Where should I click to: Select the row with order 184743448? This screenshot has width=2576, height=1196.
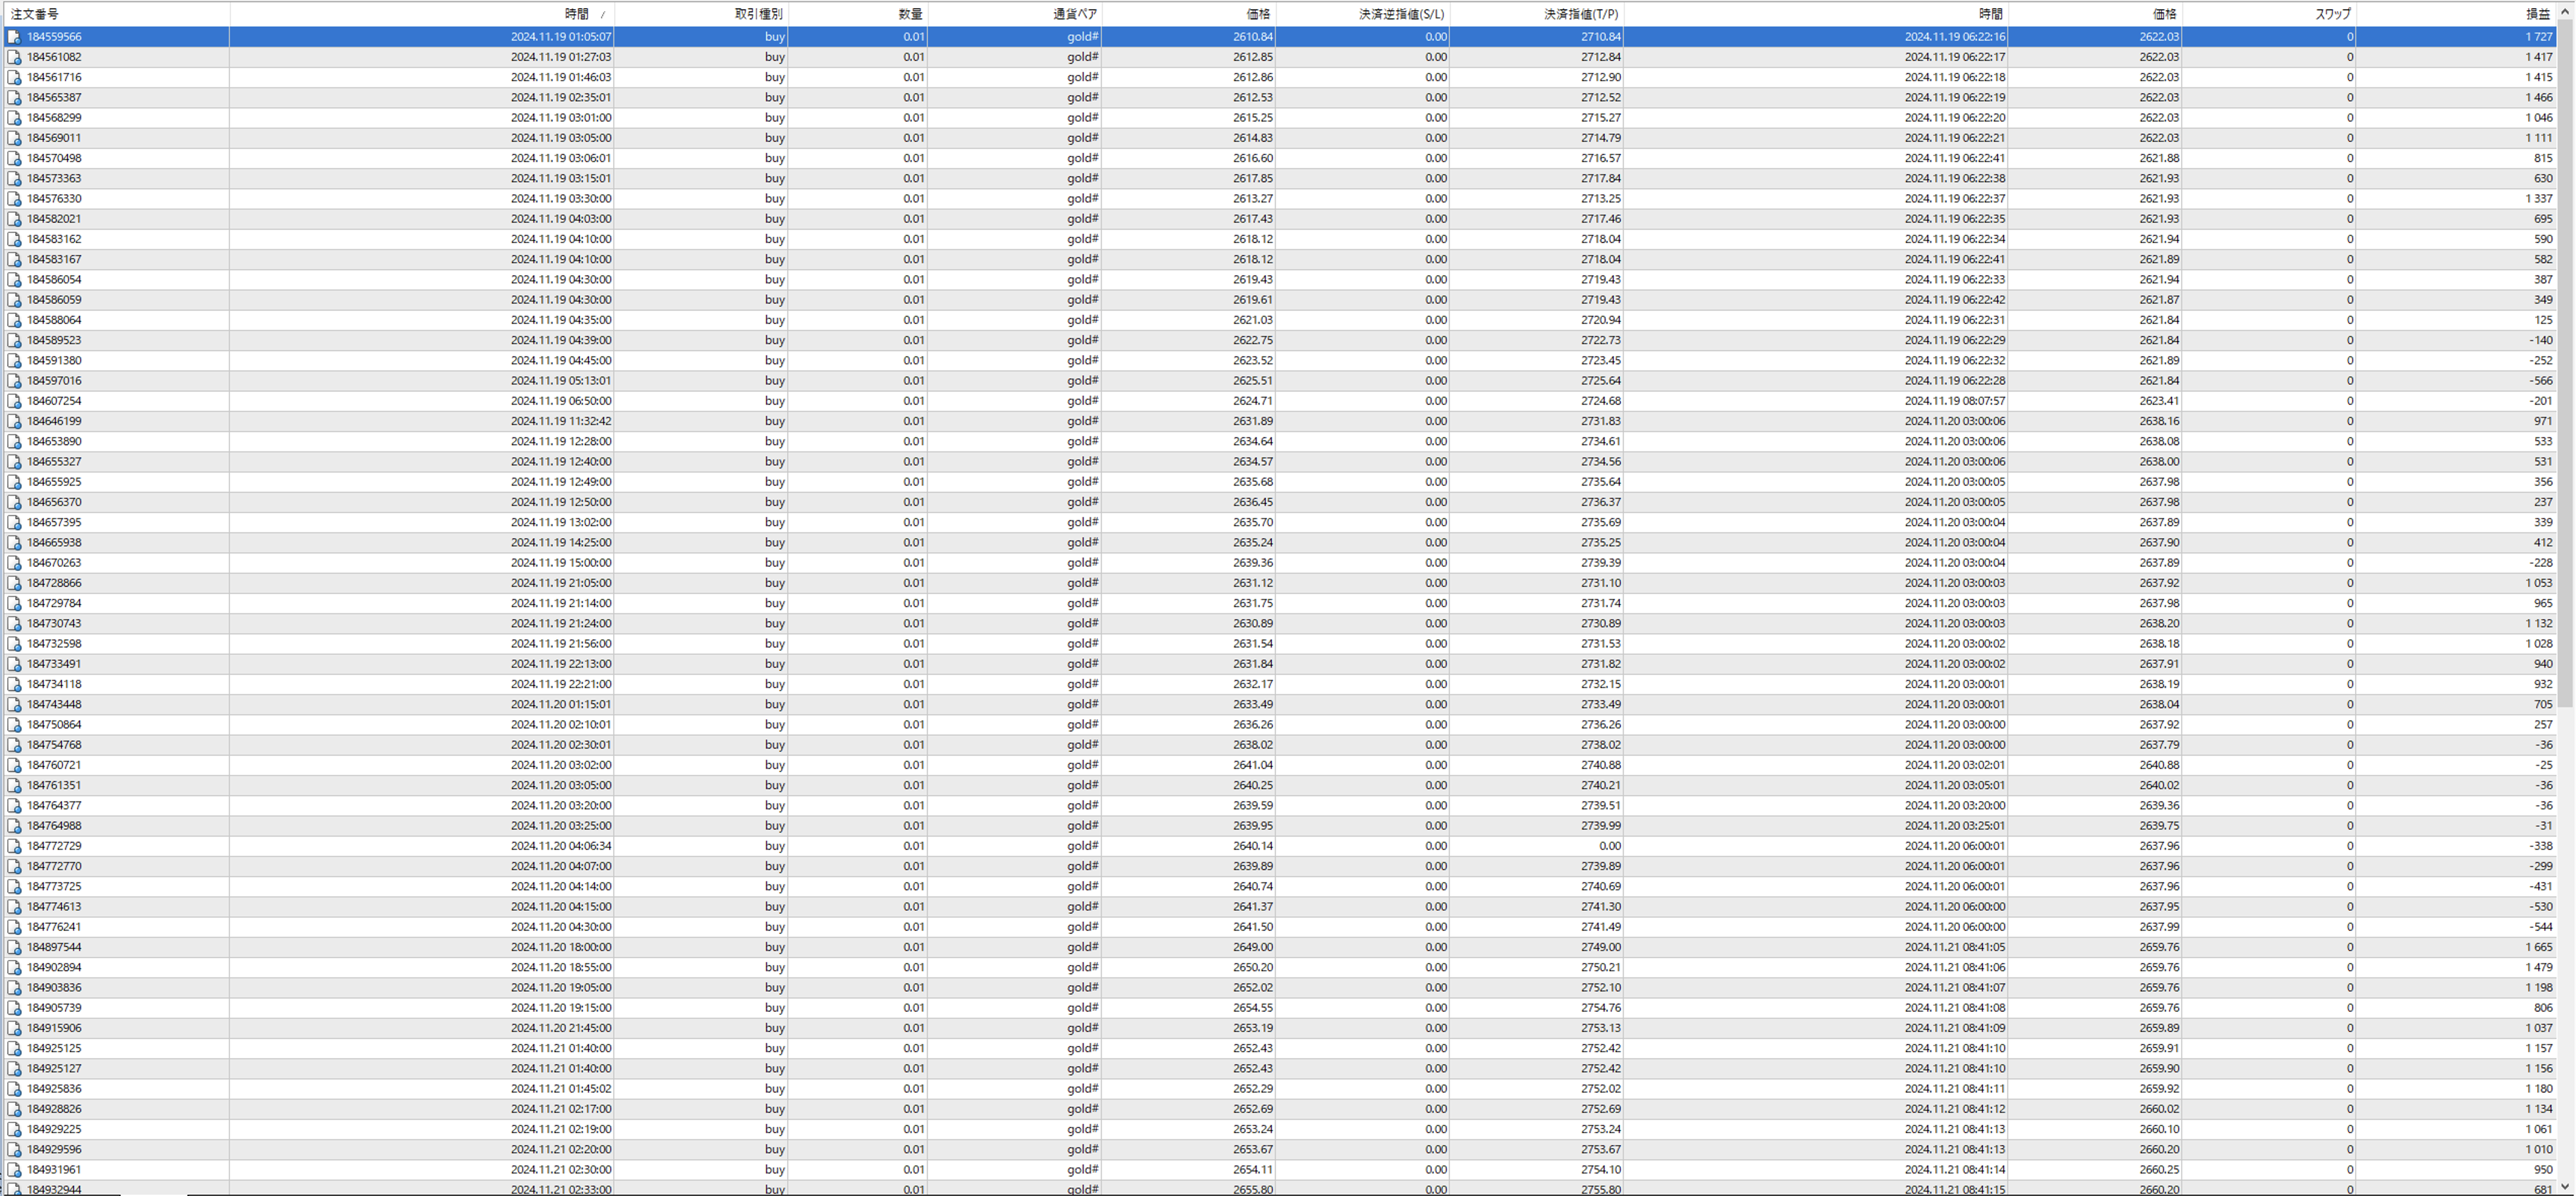click(55, 704)
